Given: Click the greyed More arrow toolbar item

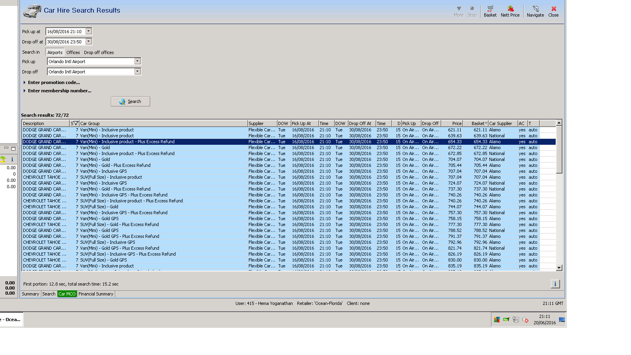Looking at the screenshot, I should (x=459, y=11).
